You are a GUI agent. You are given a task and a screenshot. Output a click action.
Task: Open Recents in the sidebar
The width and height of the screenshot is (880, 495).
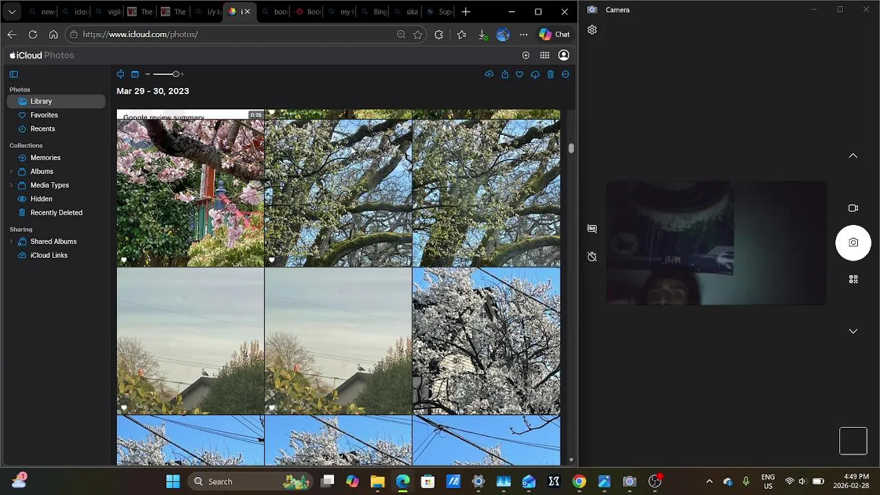pos(56,129)
